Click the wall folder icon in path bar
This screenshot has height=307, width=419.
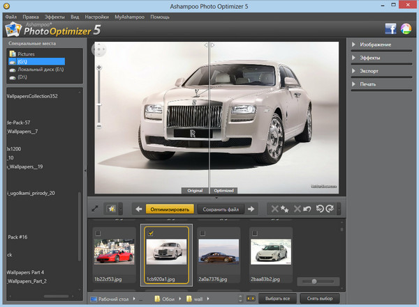[189, 299]
